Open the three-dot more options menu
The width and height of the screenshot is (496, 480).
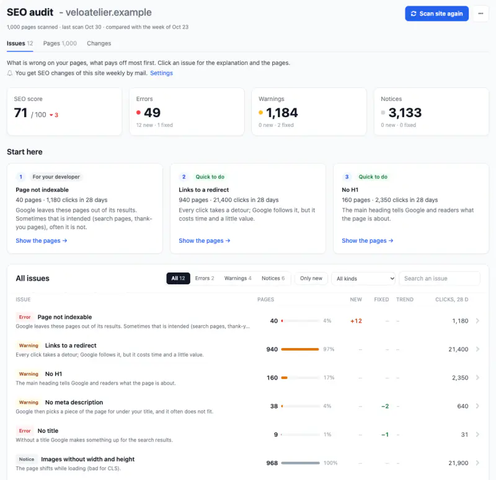point(480,14)
